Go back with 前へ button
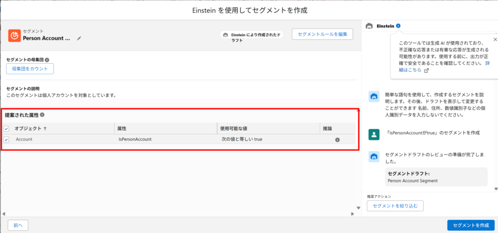The height and width of the screenshot is (233, 498). click(x=18, y=225)
